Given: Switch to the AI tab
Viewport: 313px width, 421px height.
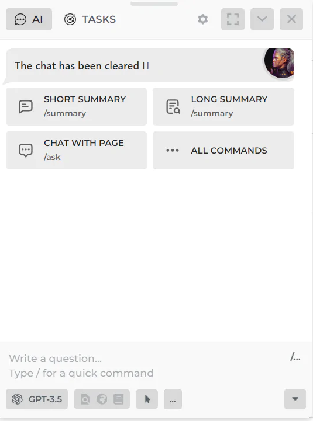Looking at the screenshot, I should [x=29, y=19].
